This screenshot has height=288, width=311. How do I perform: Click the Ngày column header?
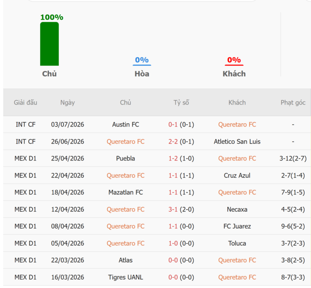point(67,103)
